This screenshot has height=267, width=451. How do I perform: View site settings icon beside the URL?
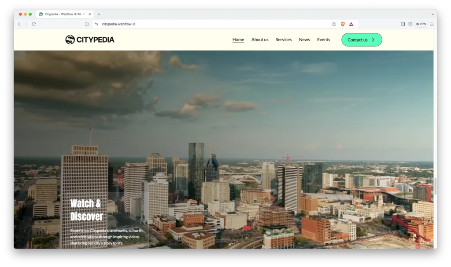coord(96,24)
